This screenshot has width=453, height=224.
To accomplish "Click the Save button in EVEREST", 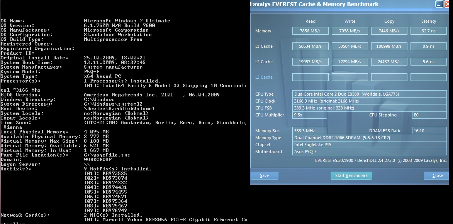I will point(264,175).
